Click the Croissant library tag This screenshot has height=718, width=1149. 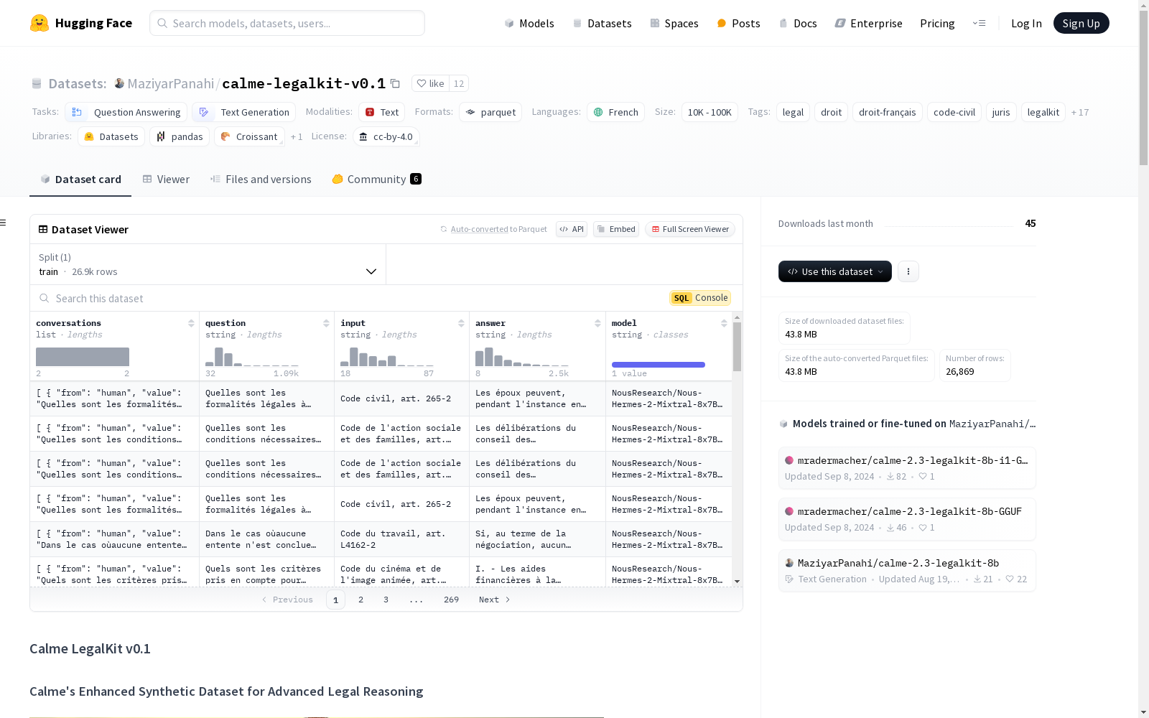point(249,136)
